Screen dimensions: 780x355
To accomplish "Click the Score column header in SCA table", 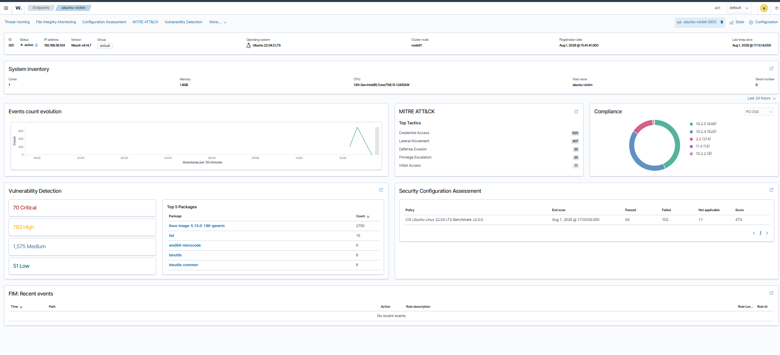I will click(x=739, y=210).
